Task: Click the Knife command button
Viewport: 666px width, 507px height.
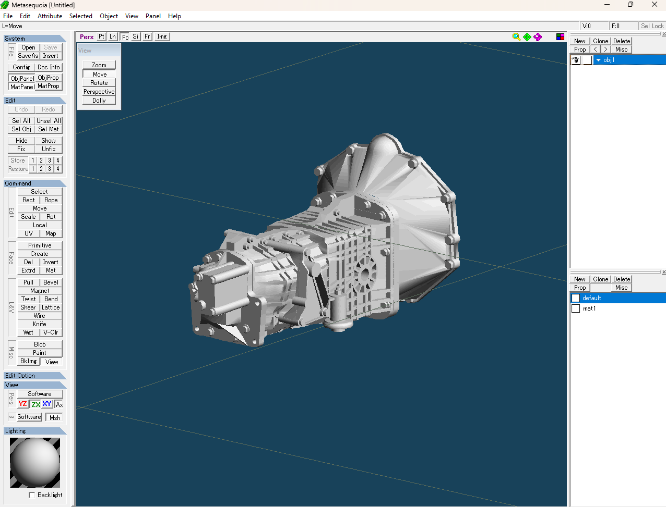Action: 40,324
